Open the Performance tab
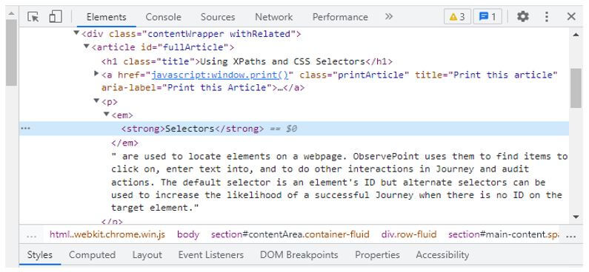 pyautogui.click(x=340, y=17)
